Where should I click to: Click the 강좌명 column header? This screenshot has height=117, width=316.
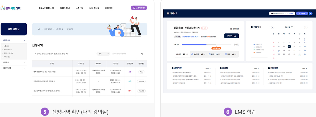(x=52, y=64)
